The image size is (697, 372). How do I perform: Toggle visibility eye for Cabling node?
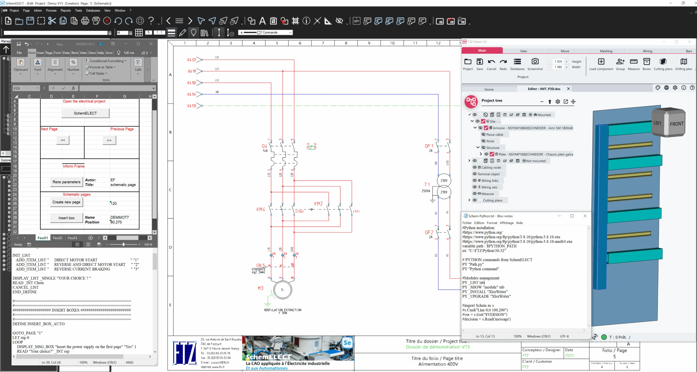475,167
